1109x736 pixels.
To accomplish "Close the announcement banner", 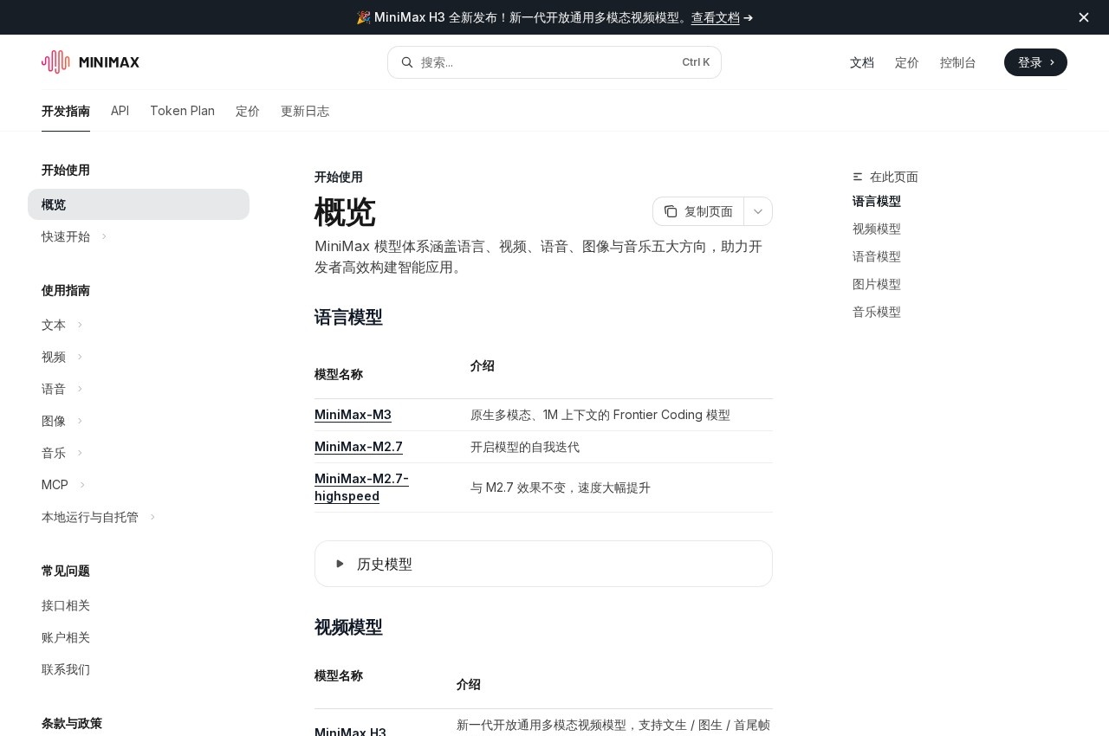I will tap(1084, 17).
